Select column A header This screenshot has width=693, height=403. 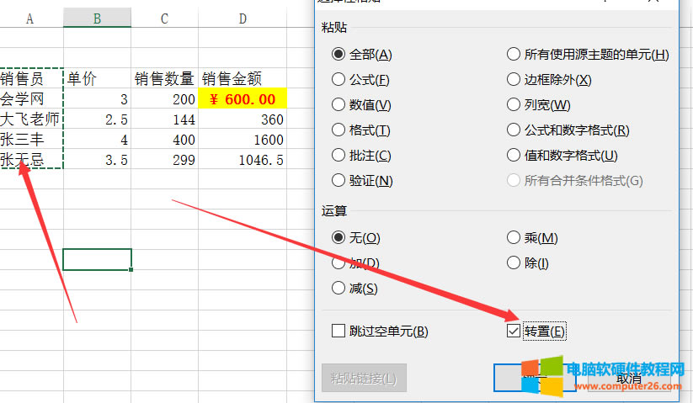click(30, 19)
